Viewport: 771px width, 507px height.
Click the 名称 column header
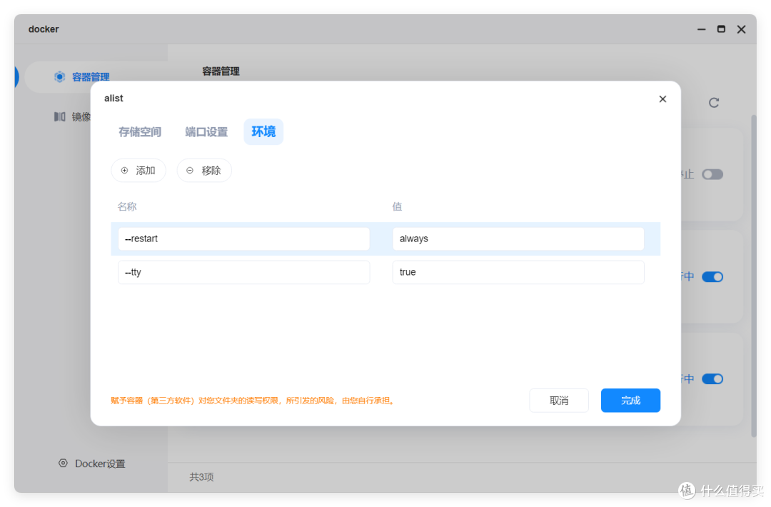[127, 206]
